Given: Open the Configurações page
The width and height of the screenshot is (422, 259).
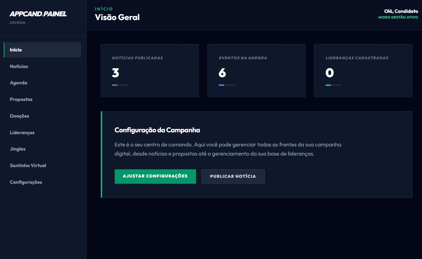Looking at the screenshot, I should point(26,182).
